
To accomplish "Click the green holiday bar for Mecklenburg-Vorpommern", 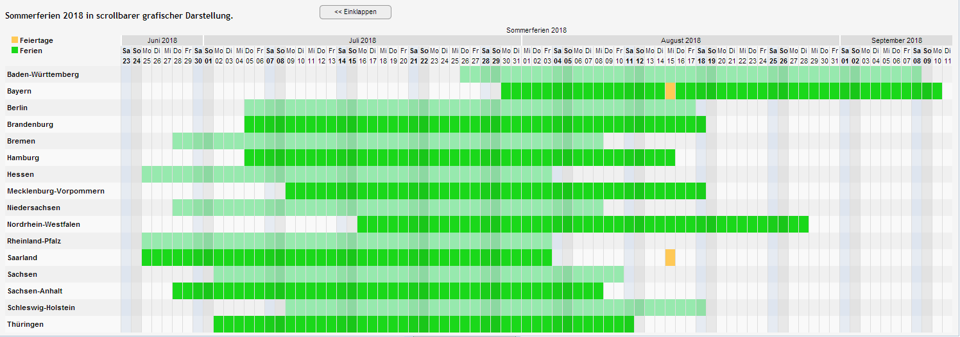I will (x=495, y=191).
